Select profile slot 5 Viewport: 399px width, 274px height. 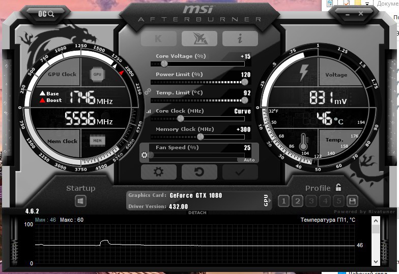coord(339,201)
